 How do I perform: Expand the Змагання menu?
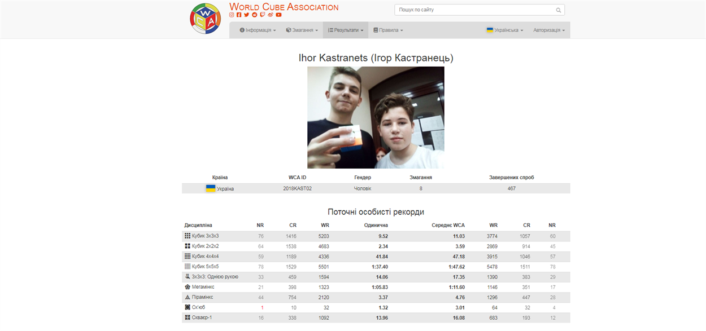click(x=302, y=30)
